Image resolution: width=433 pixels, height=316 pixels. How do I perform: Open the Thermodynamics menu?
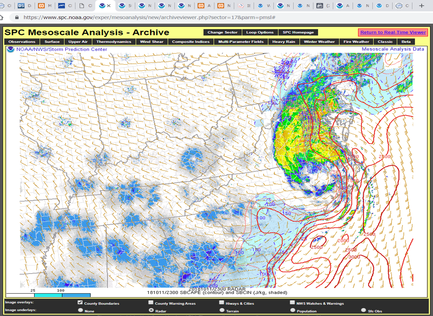[114, 42]
